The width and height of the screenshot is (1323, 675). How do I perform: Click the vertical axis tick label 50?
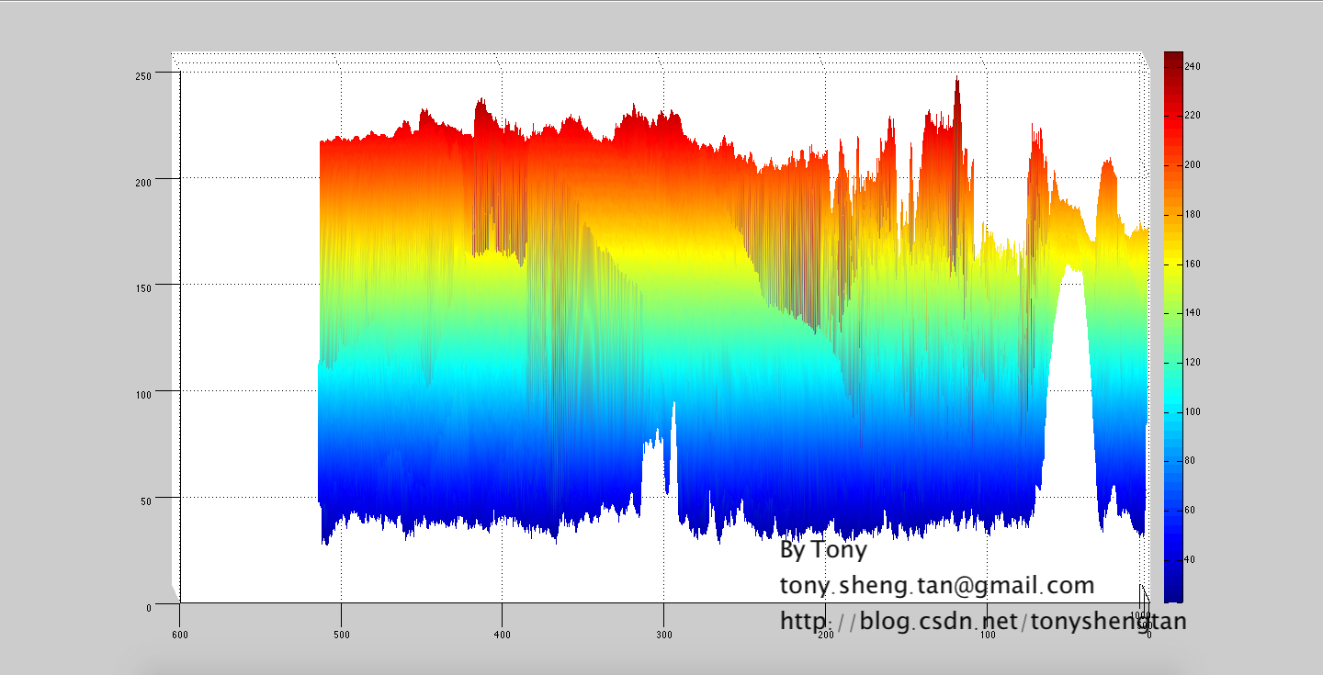click(x=145, y=501)
